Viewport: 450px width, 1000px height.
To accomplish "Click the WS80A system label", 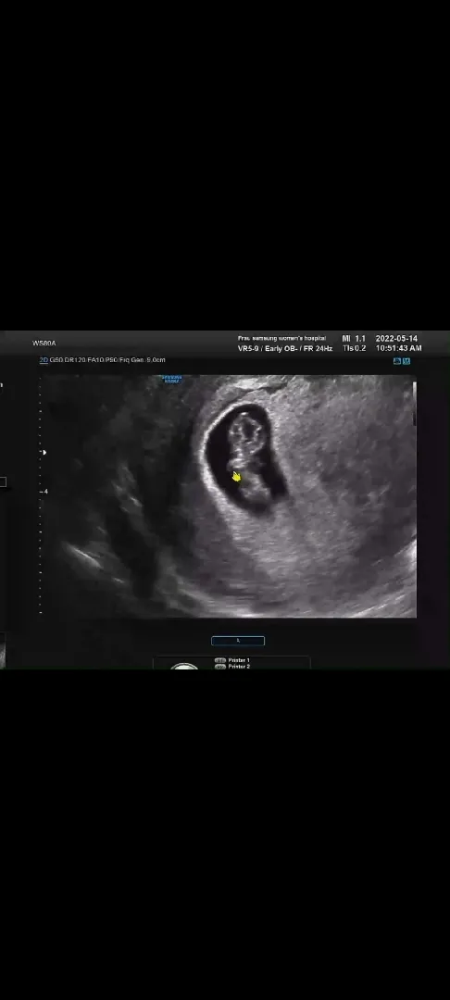I will [x=44, y=344].
